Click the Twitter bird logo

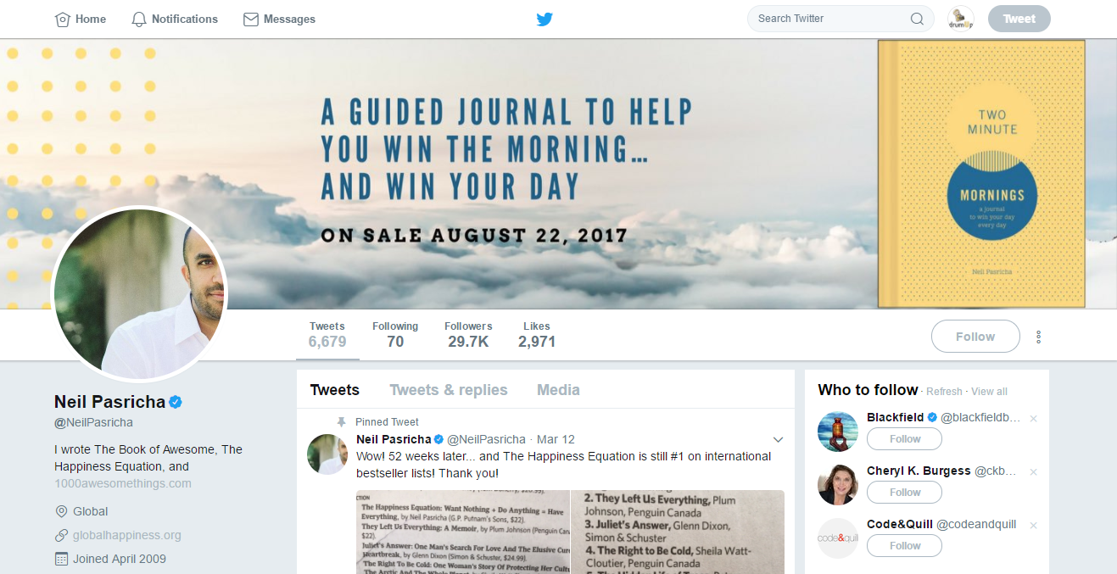(x=545, y=20)
